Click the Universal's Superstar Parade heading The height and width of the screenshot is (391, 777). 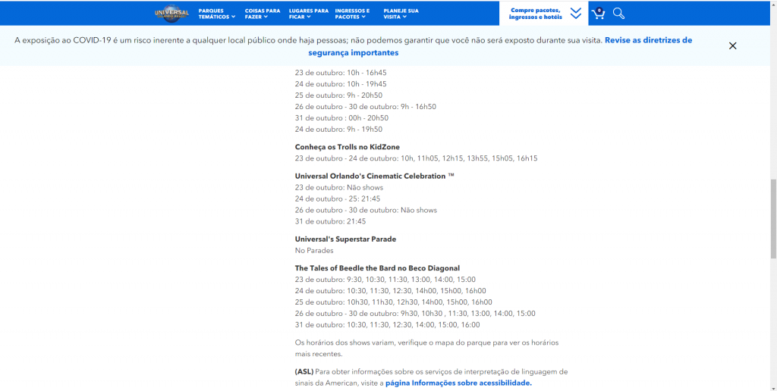tap(345, 239)
